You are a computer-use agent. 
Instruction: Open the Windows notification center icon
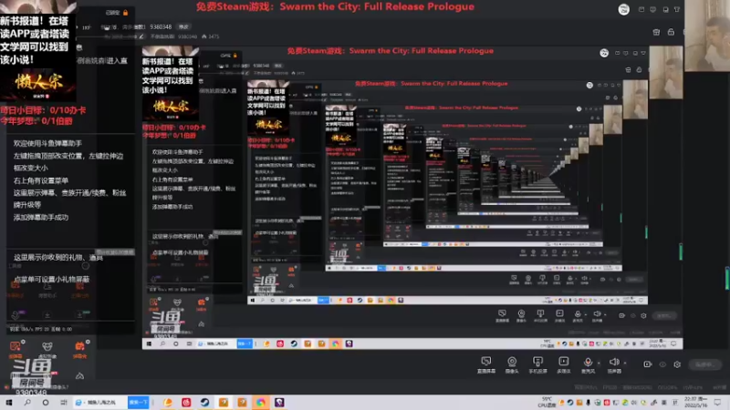(x=717, y=403)
